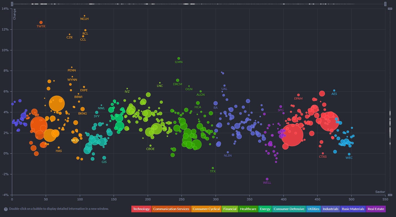Click the TWTR bubble
Viewport: 396px width, 217px height.
41,22
